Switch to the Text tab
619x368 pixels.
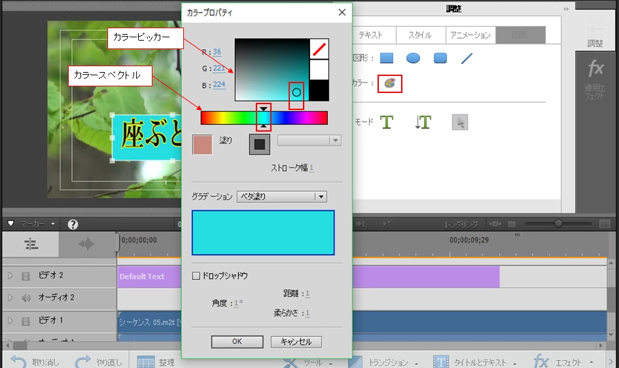click(371, 35)
